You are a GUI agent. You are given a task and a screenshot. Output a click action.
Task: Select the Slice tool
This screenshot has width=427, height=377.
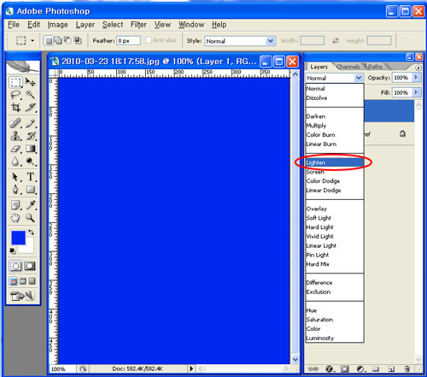tap(30, 108)
